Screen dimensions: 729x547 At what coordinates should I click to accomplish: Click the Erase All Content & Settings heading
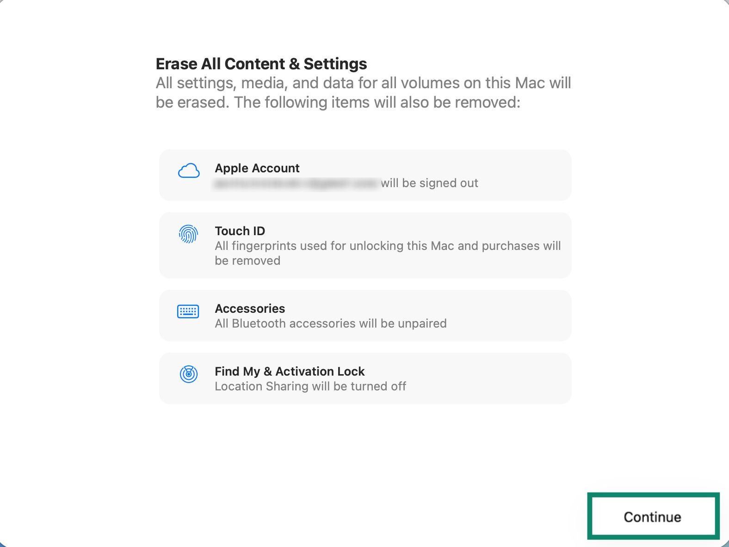(261, 64)
